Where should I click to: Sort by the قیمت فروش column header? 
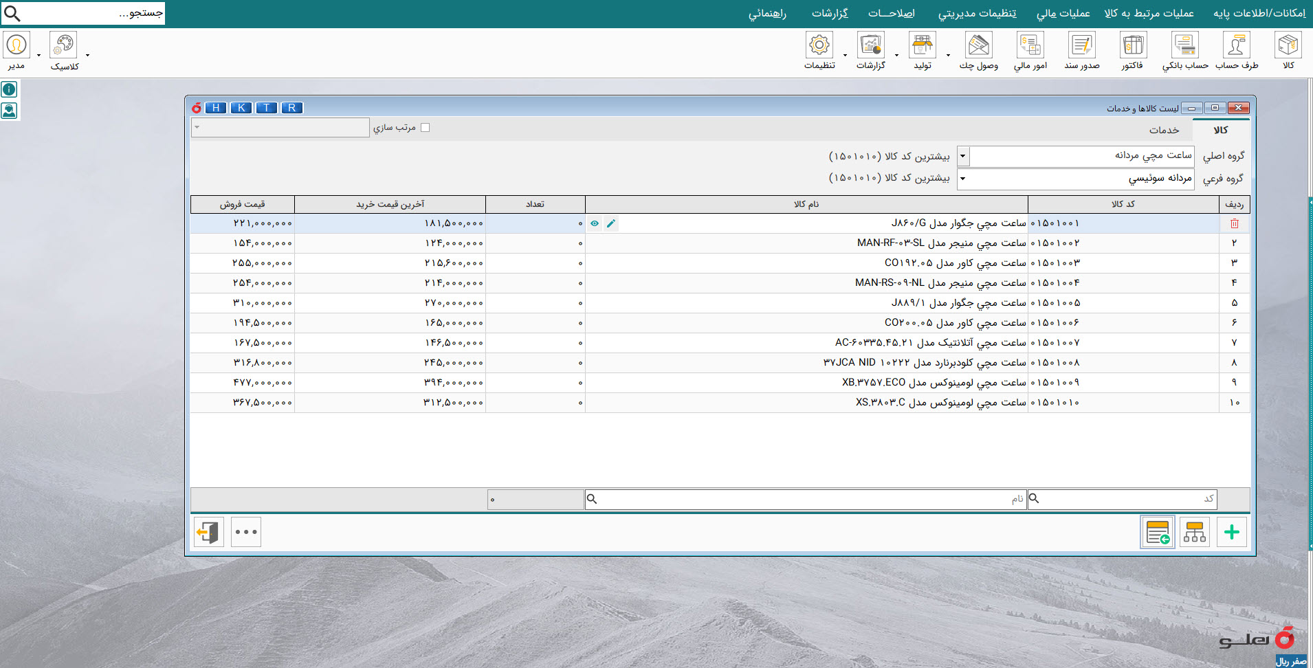click(x=243, y=204)
